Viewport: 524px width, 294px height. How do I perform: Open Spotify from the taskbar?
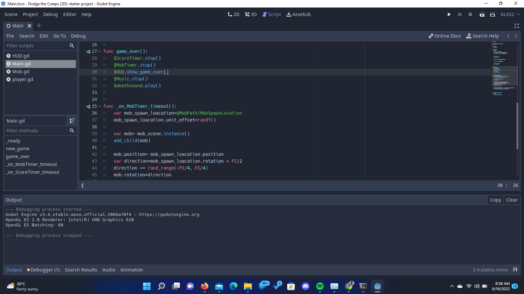pyautogui.click(x=320, y=286)
